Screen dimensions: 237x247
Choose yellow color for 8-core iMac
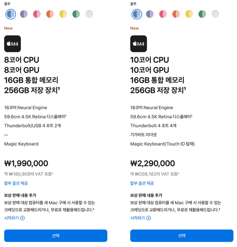click(x=63, y=14)
